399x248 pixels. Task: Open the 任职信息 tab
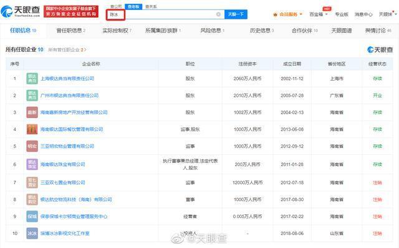[x=23, y=31]
